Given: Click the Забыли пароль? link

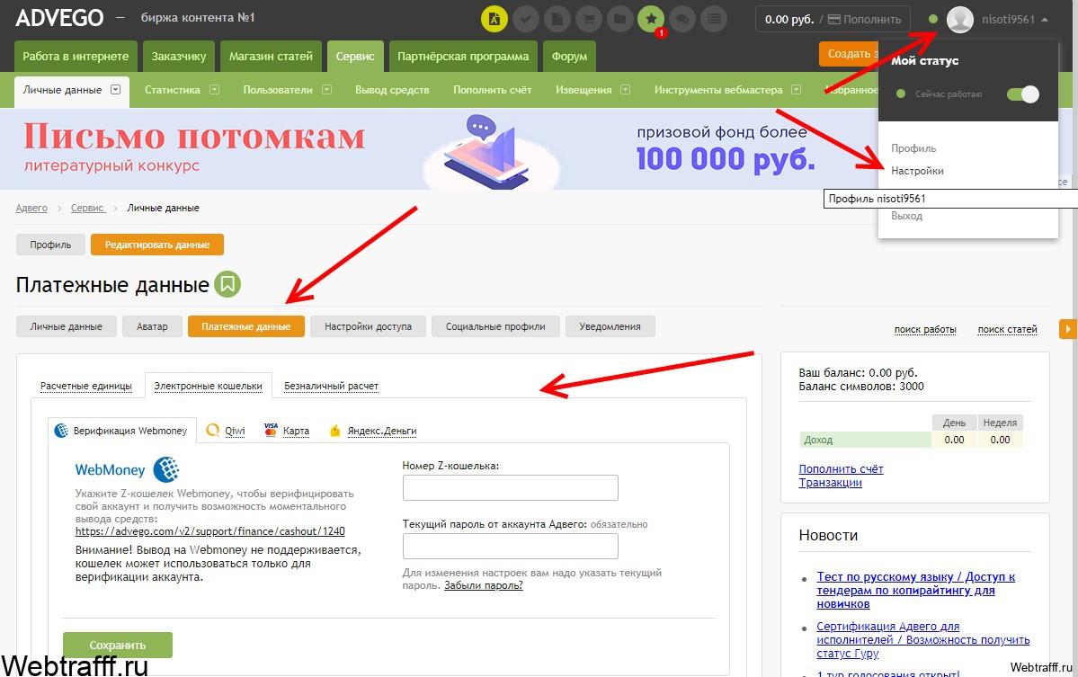Looking at the screenshot, I should pos(484,585).
